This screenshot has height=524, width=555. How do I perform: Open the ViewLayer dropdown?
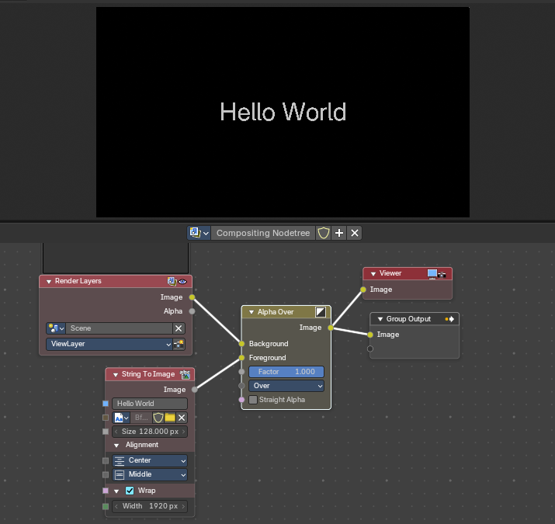(109, 344)
